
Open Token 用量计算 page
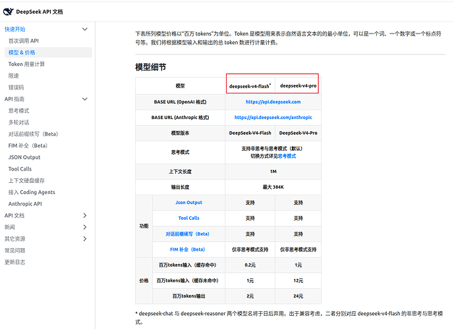tap(26, 64)
